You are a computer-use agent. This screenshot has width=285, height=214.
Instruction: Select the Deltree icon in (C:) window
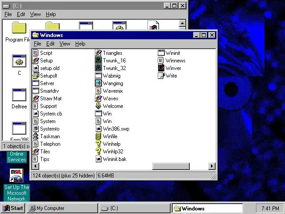(x=19, y=95)
